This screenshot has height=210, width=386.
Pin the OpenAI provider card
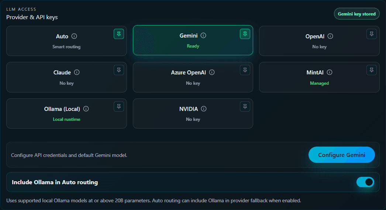372,34
